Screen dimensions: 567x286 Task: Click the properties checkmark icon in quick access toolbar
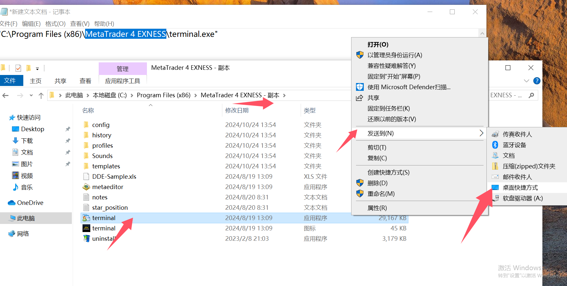point(18,68)
